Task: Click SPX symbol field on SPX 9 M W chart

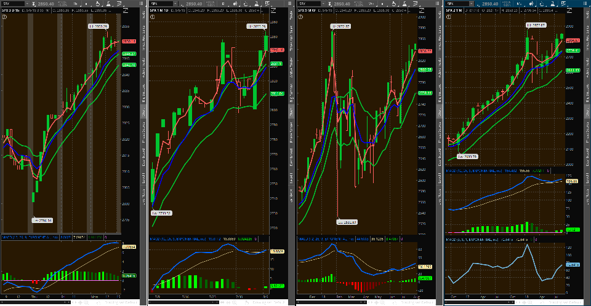Action: coord(308,4)
